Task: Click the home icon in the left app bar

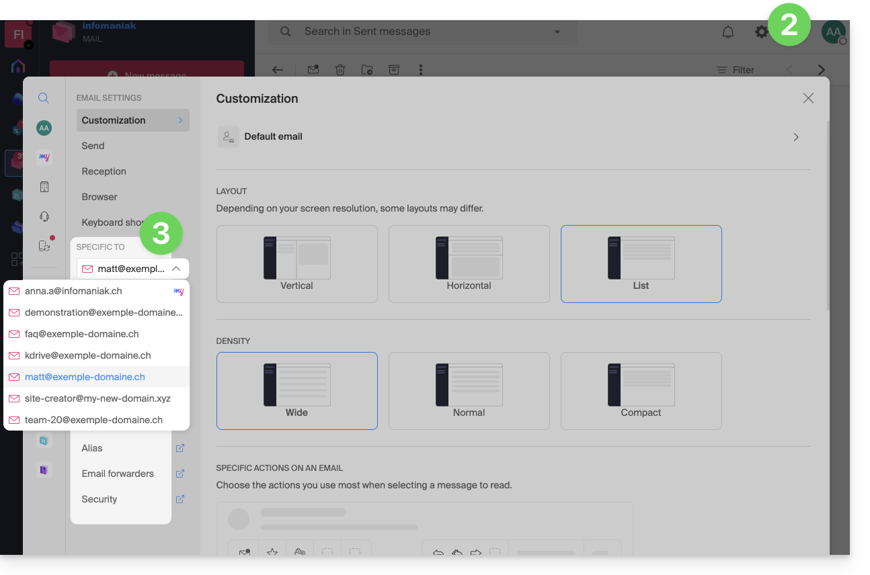Action: 18,67
